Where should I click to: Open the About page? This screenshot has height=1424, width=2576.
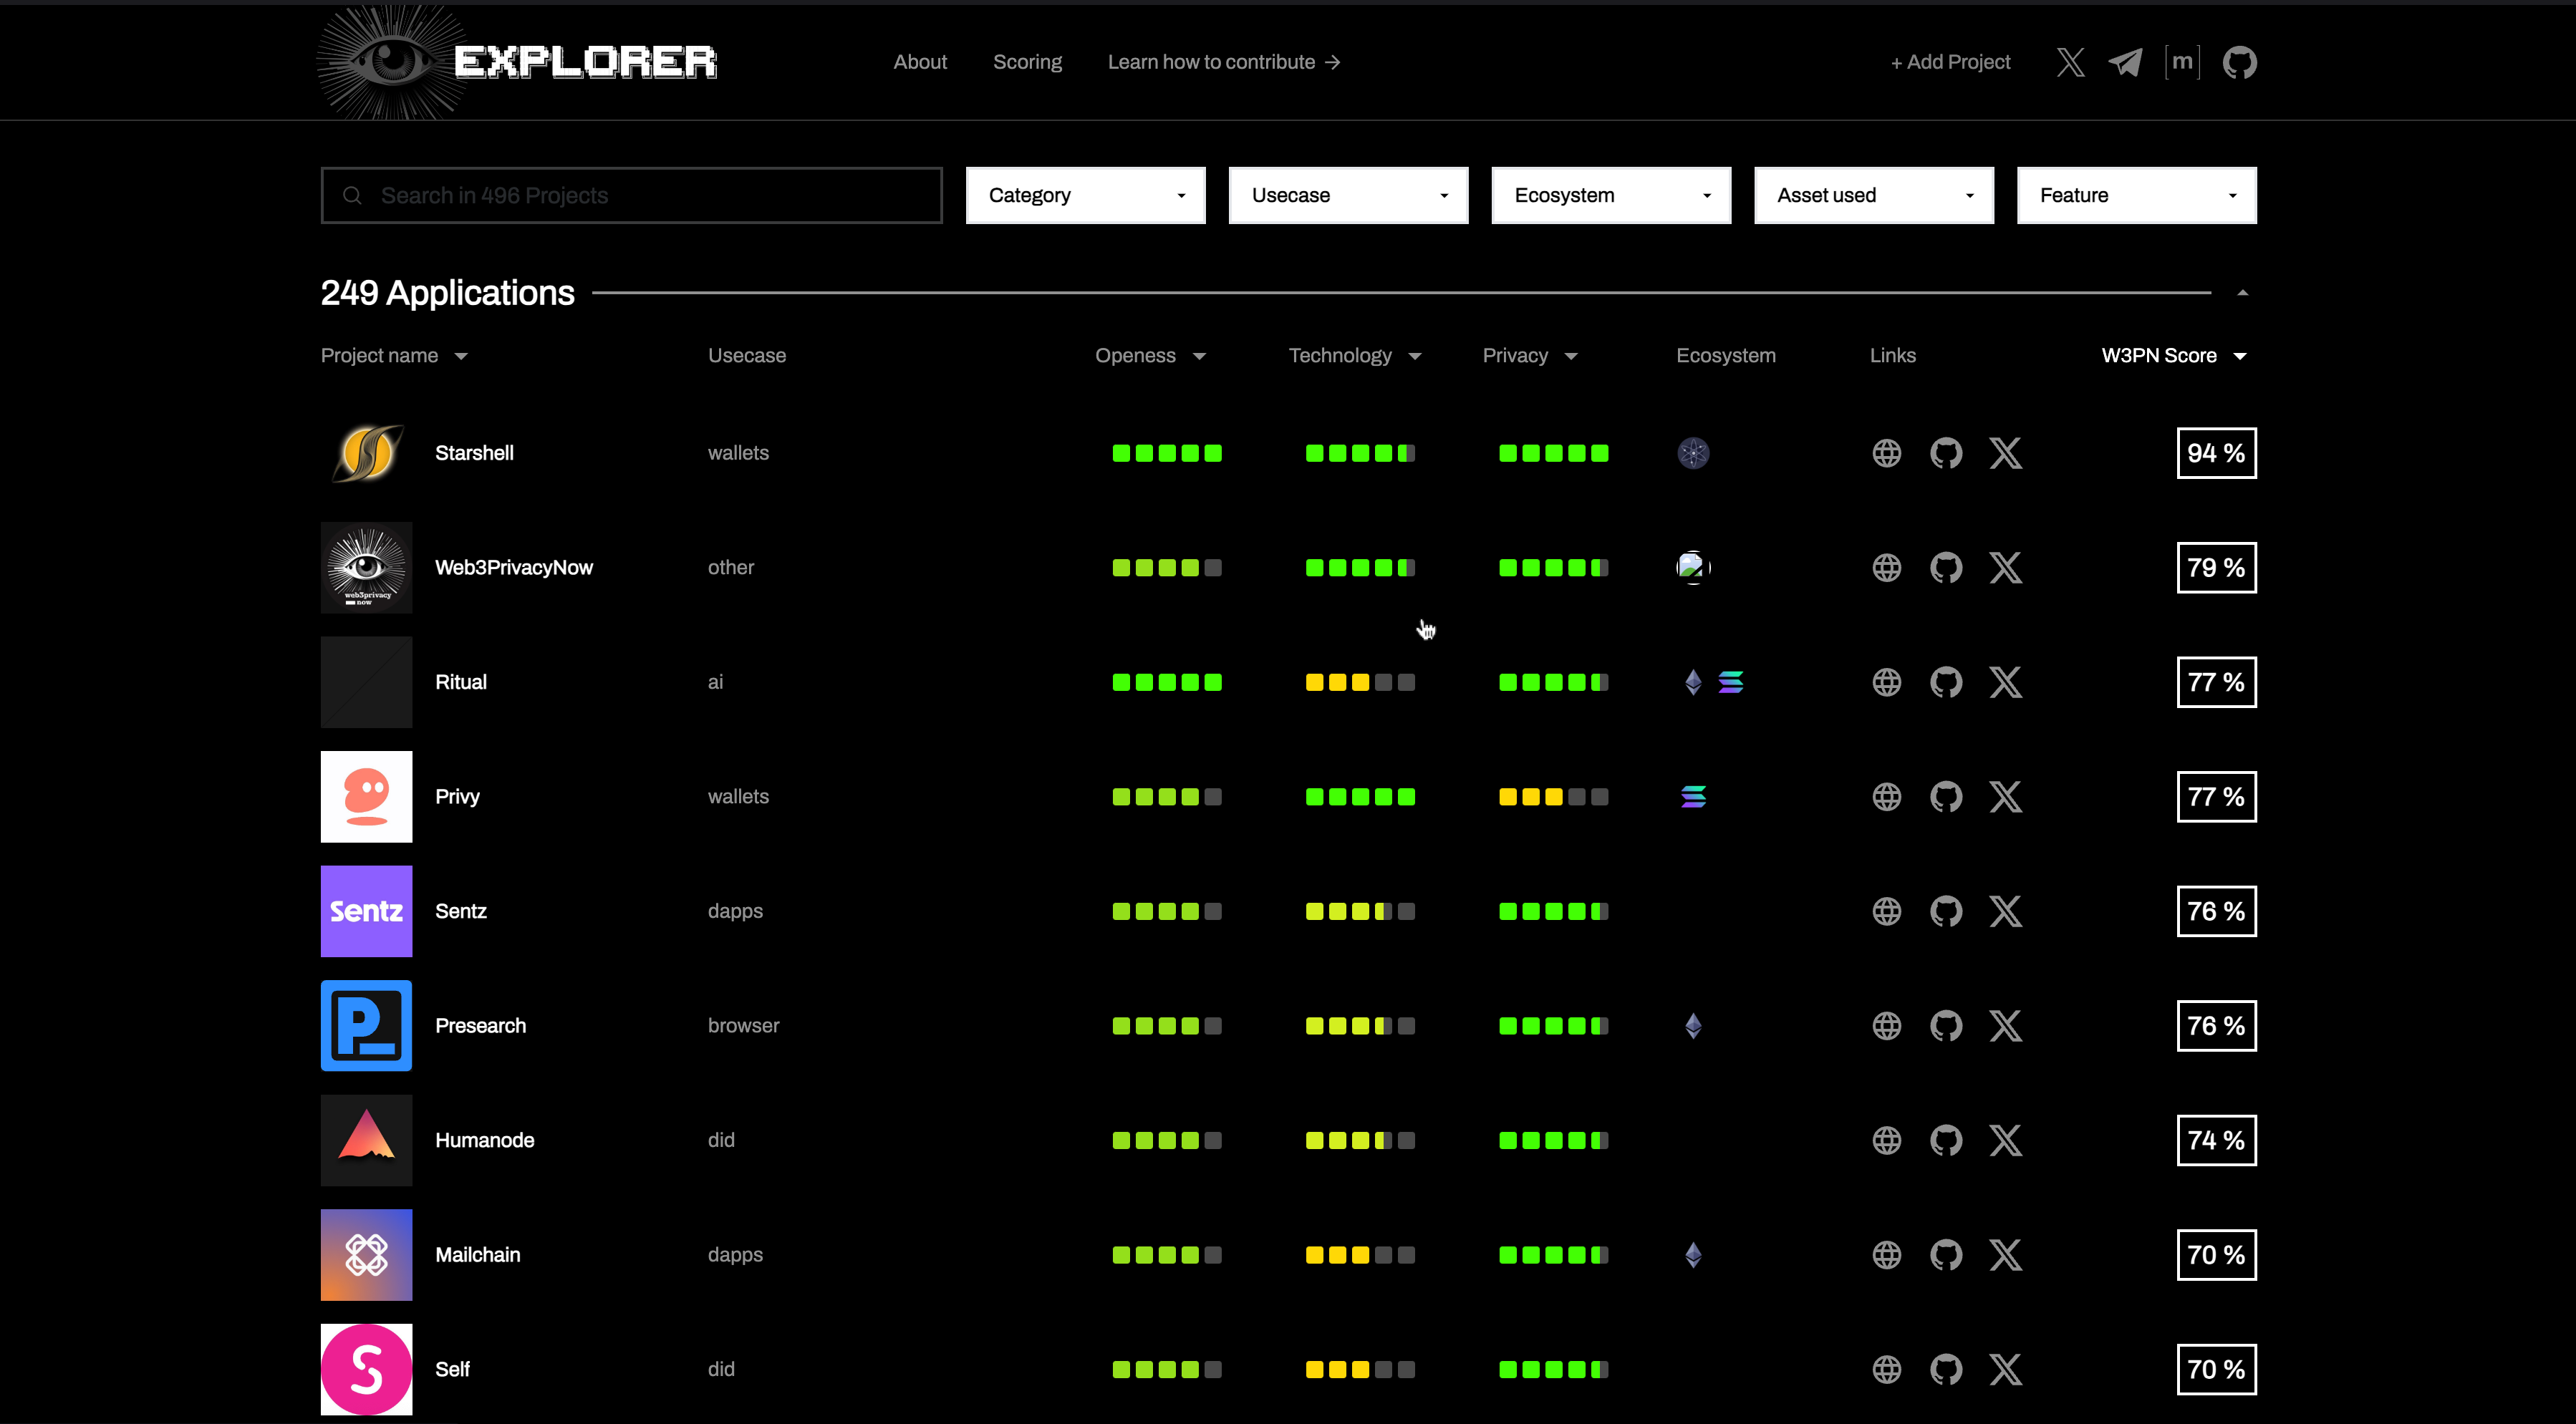pos(920,61)
